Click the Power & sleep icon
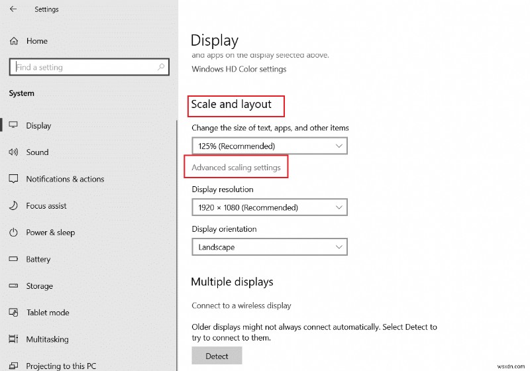This screenshot has height=371, width=530. 13,233
